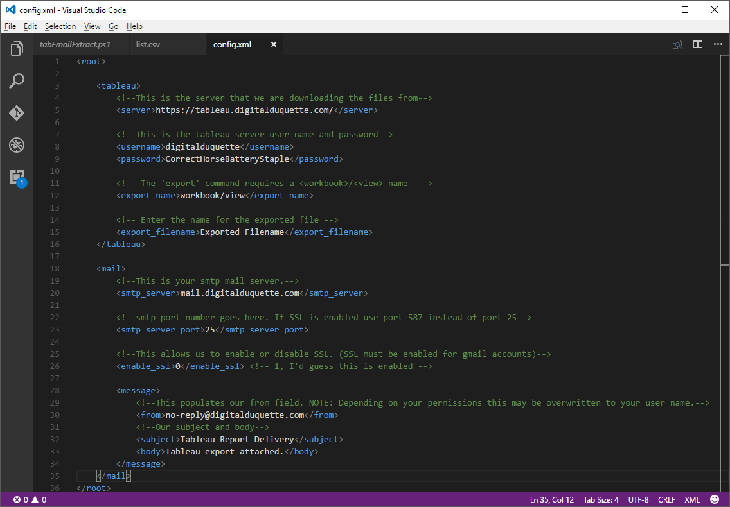The width and height of the screenshot is (730, 507).
Task: Click the Tableau Report Delivery subject text
Action: coord(237,439)
